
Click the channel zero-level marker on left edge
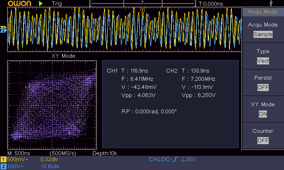pos(3,30)
